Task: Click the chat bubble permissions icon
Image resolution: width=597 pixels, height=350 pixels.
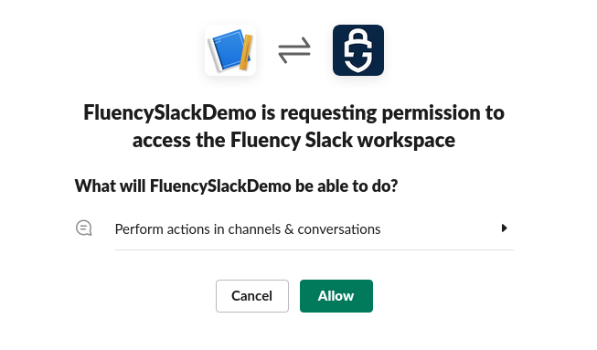Action: coord(84,228)
